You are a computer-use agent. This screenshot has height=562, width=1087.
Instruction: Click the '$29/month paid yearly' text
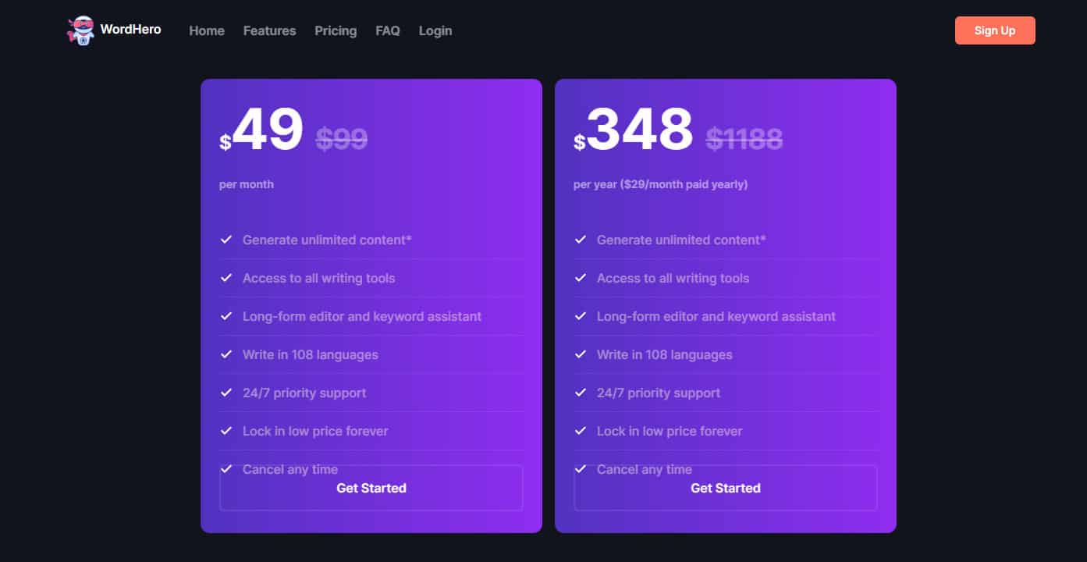[x=684, y=184]
